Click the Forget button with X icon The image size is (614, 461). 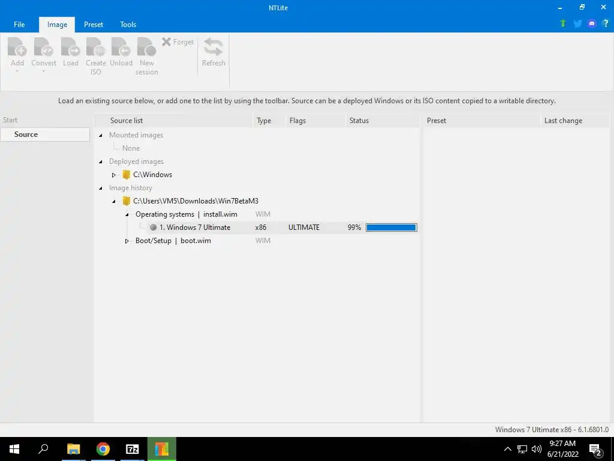point(177,42)
